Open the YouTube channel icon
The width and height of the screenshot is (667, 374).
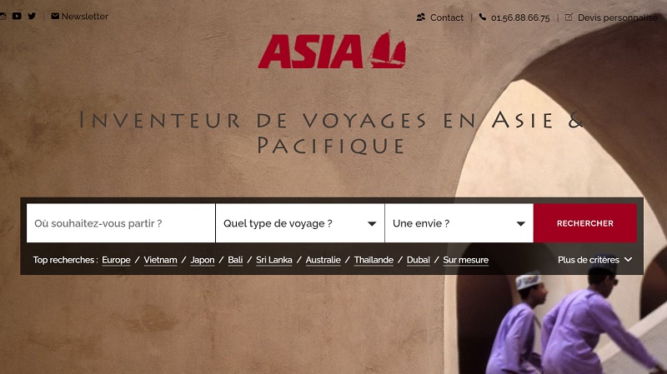point(17,16)
